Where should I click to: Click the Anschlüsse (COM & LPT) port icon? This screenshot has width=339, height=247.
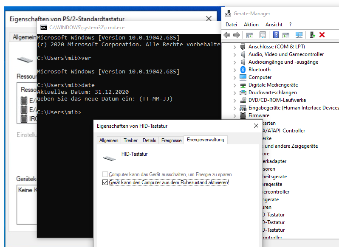point(243,47)
